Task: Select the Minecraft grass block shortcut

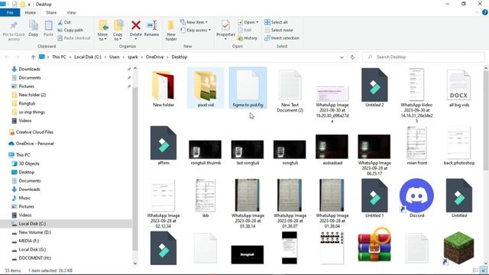Action: [x=458, y=247]
